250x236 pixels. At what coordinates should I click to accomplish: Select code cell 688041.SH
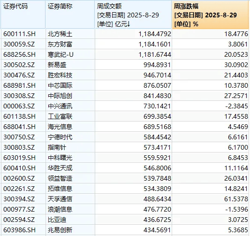(23, 127)
